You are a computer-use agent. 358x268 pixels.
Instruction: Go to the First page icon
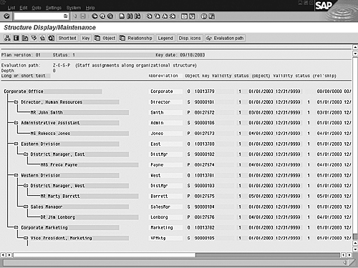pyautogui.click(x=150, y=16)
